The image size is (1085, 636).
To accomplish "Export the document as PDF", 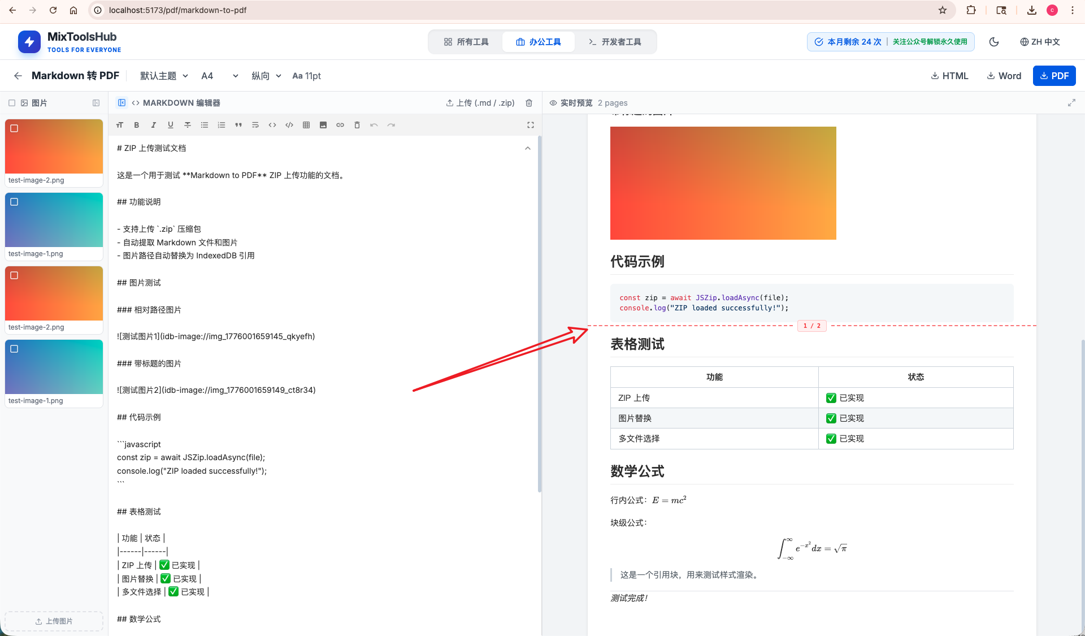I will pyautogui.click(x=1054, y=75).
